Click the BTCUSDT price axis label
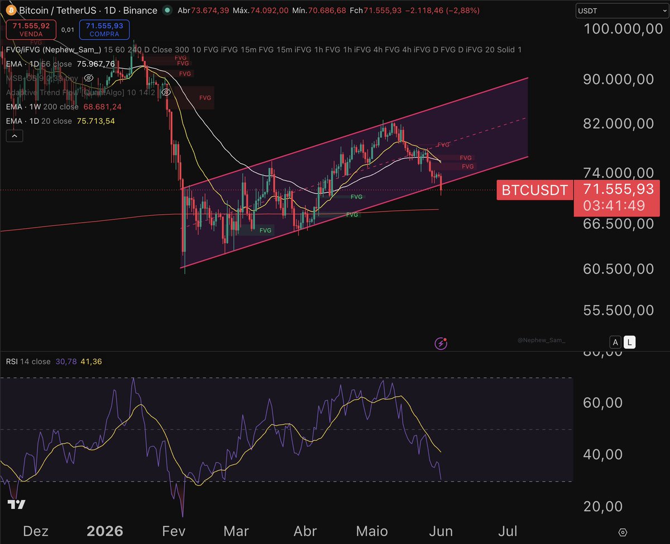This screenshot has height=544, width=670. (534, 190)
